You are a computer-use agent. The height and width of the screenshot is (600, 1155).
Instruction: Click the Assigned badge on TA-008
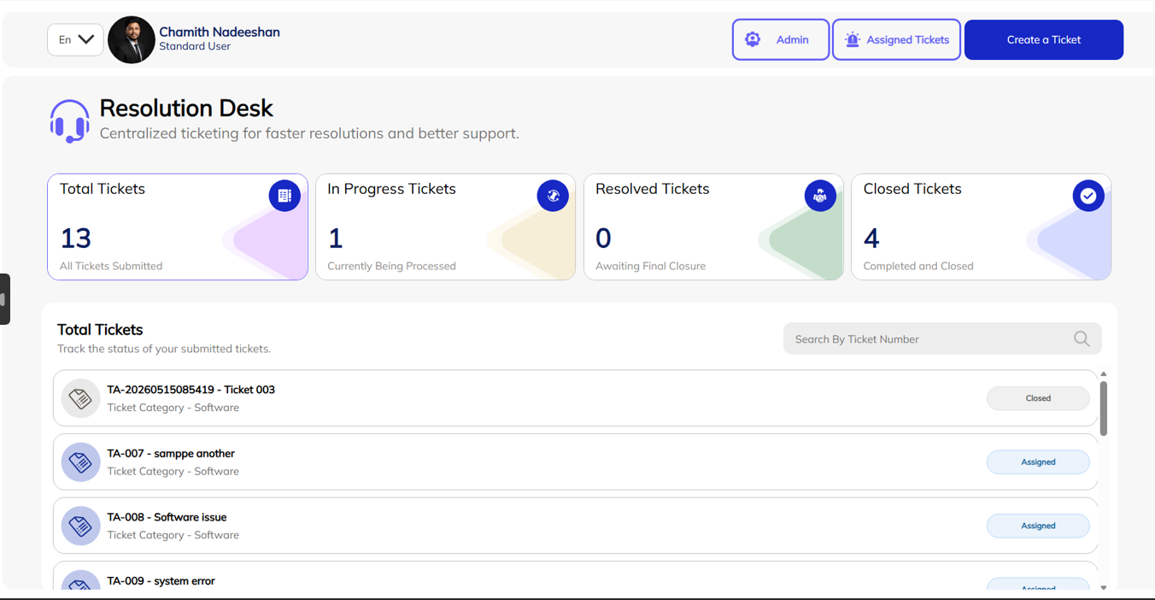pos(1038,526)
